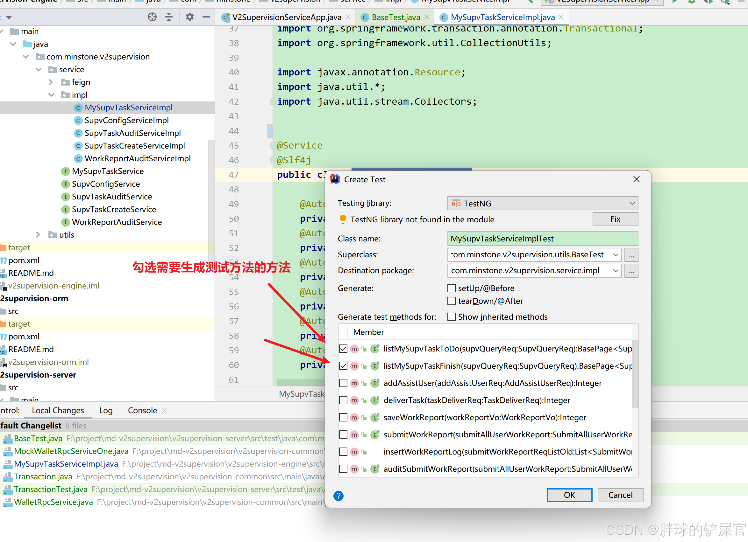Click the help question mark icon

click(x=338, y=496)
